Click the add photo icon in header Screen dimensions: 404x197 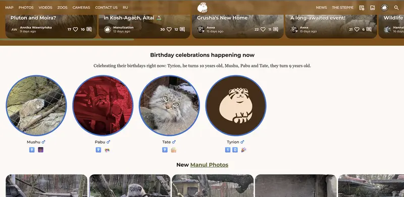point(373,8)
